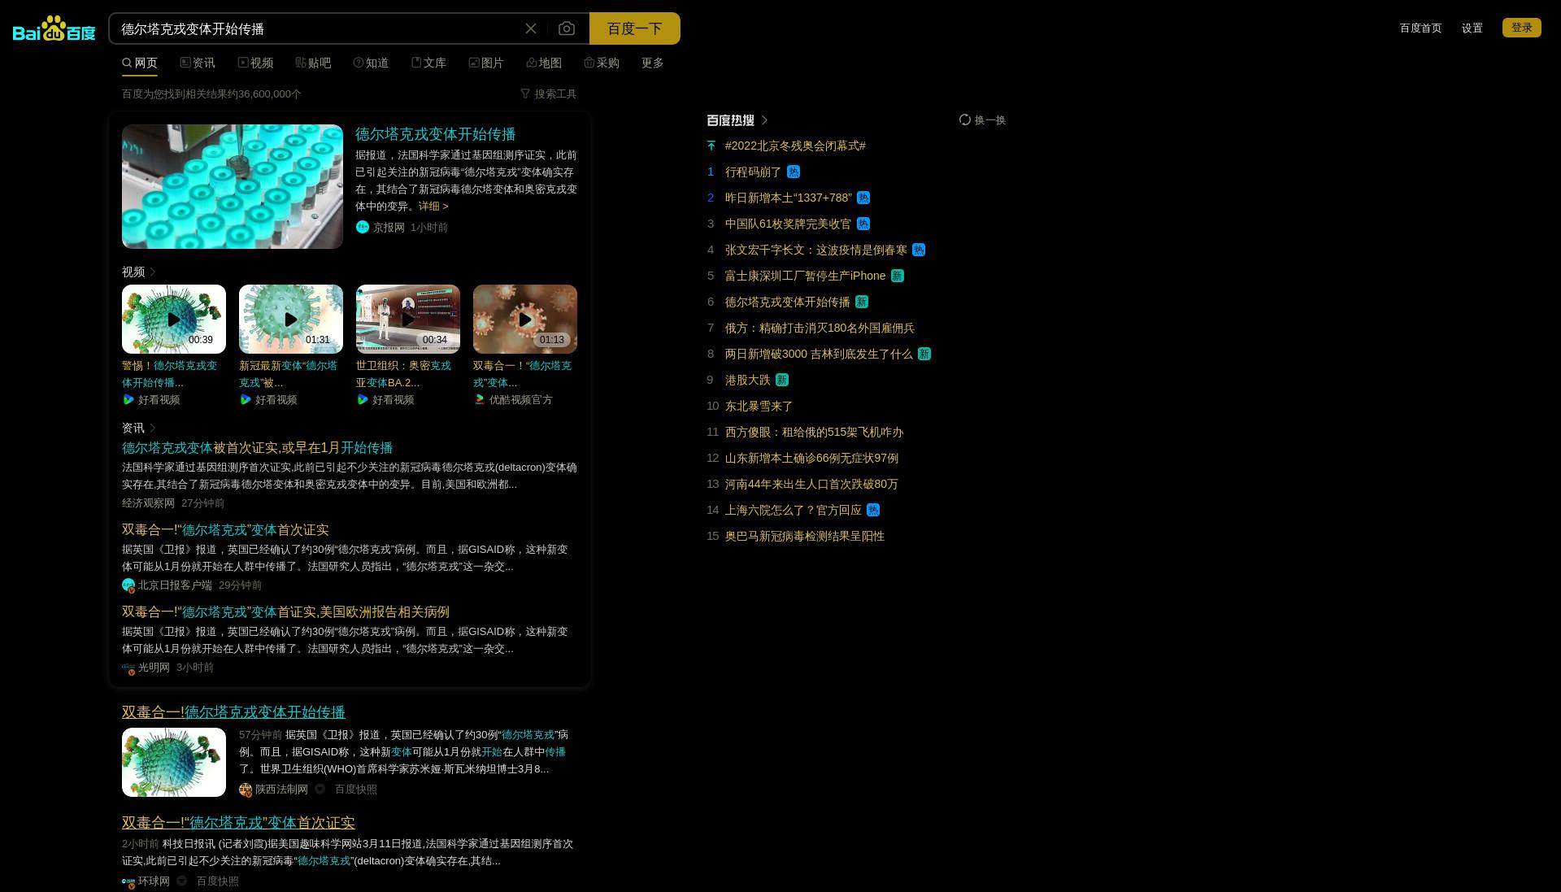Viewport: 1561px width, 892px height.
Task: Click 好看视频 icon under first video
Action: point(128,399)
